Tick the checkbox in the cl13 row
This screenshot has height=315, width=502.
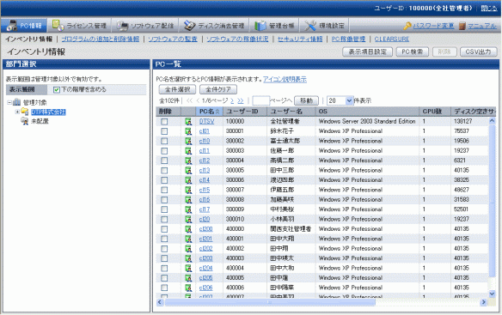click(164, 171)
